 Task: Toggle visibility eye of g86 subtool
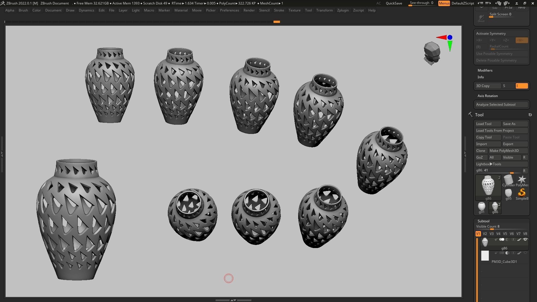(525, 240)
